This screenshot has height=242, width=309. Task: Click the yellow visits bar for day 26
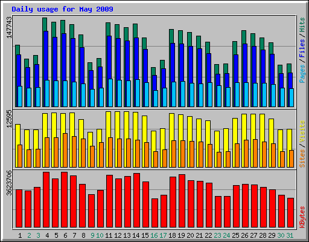point(244,126)
